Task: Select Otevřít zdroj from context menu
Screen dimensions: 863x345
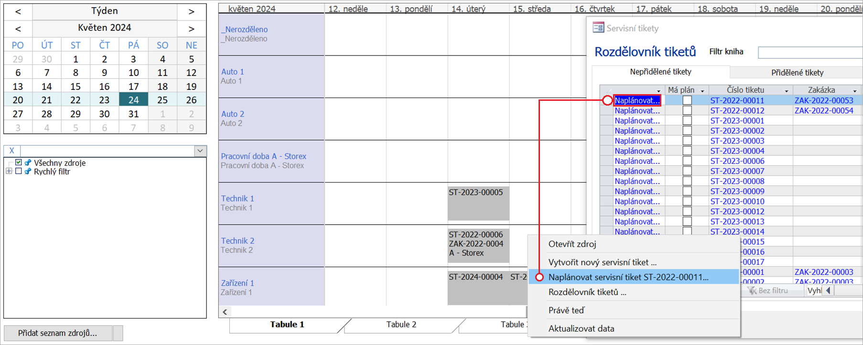Action: (634, 244)
